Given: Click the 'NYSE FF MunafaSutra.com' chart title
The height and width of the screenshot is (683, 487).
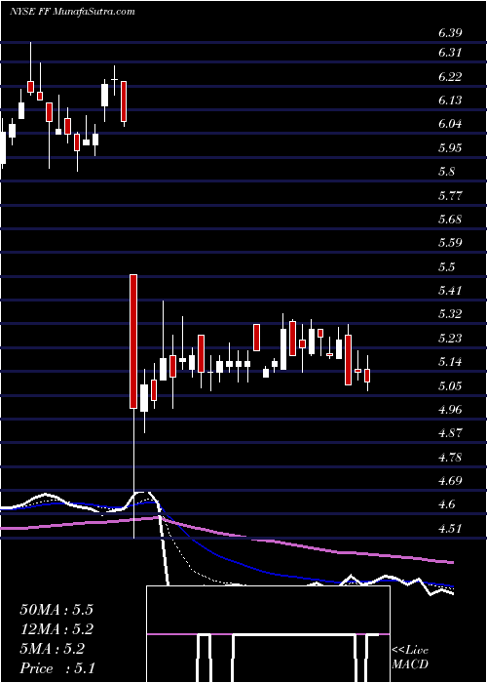Looking at the screenshot, I should [72, 12].
